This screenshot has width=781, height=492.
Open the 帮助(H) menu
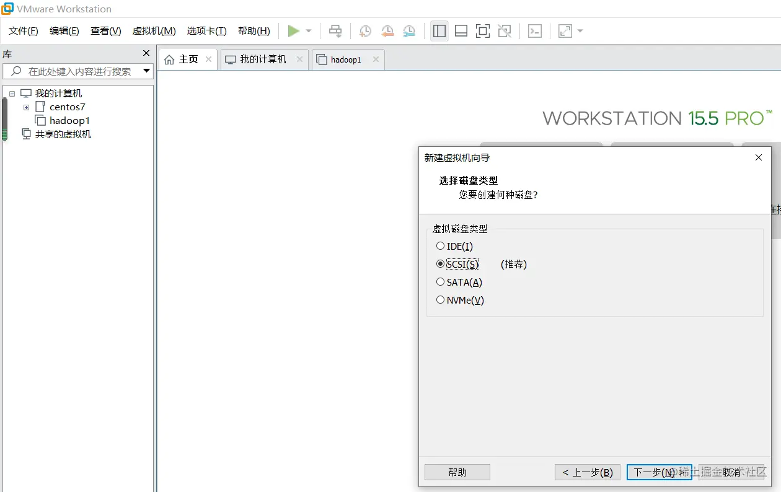point(254,31)
